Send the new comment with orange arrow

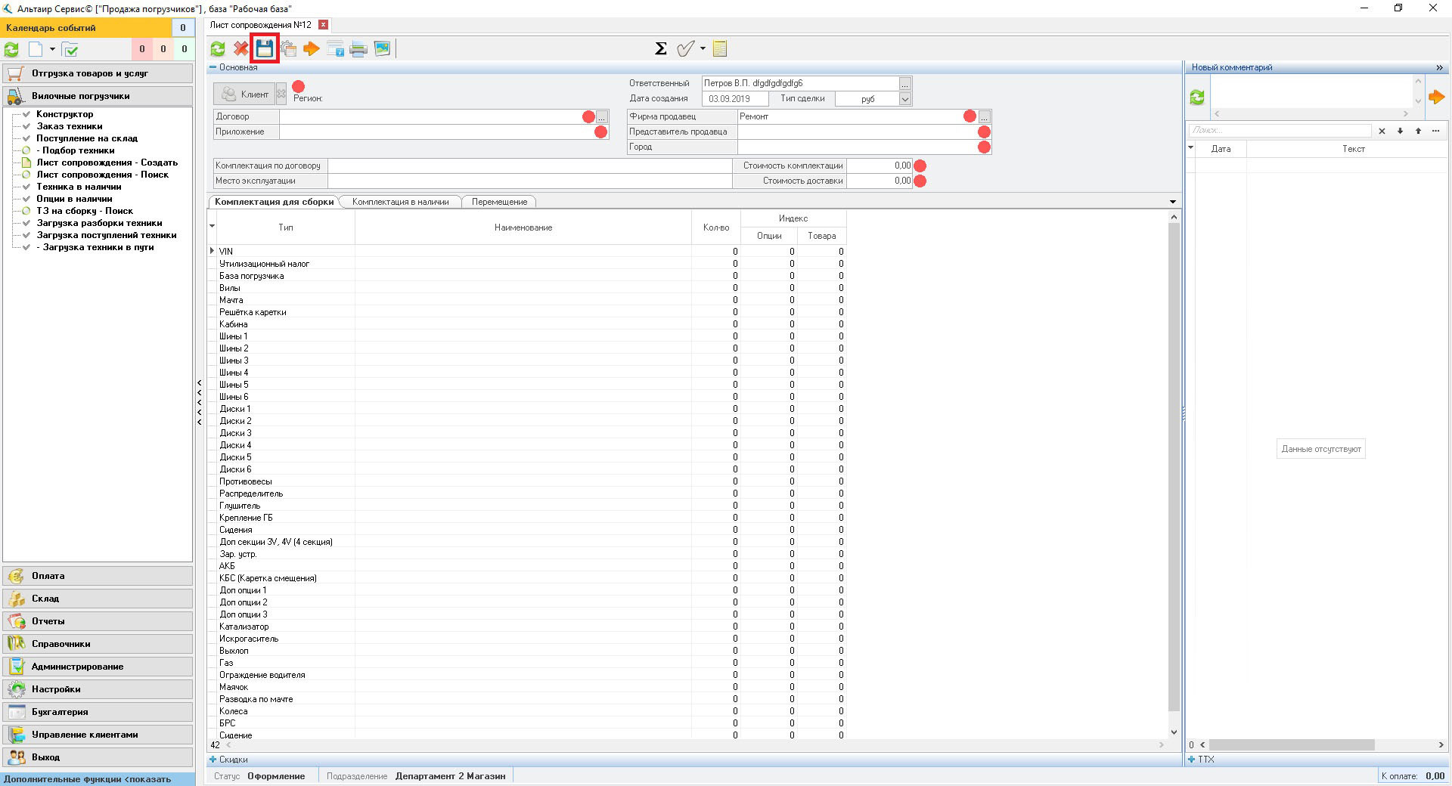tap(1437, 97)
